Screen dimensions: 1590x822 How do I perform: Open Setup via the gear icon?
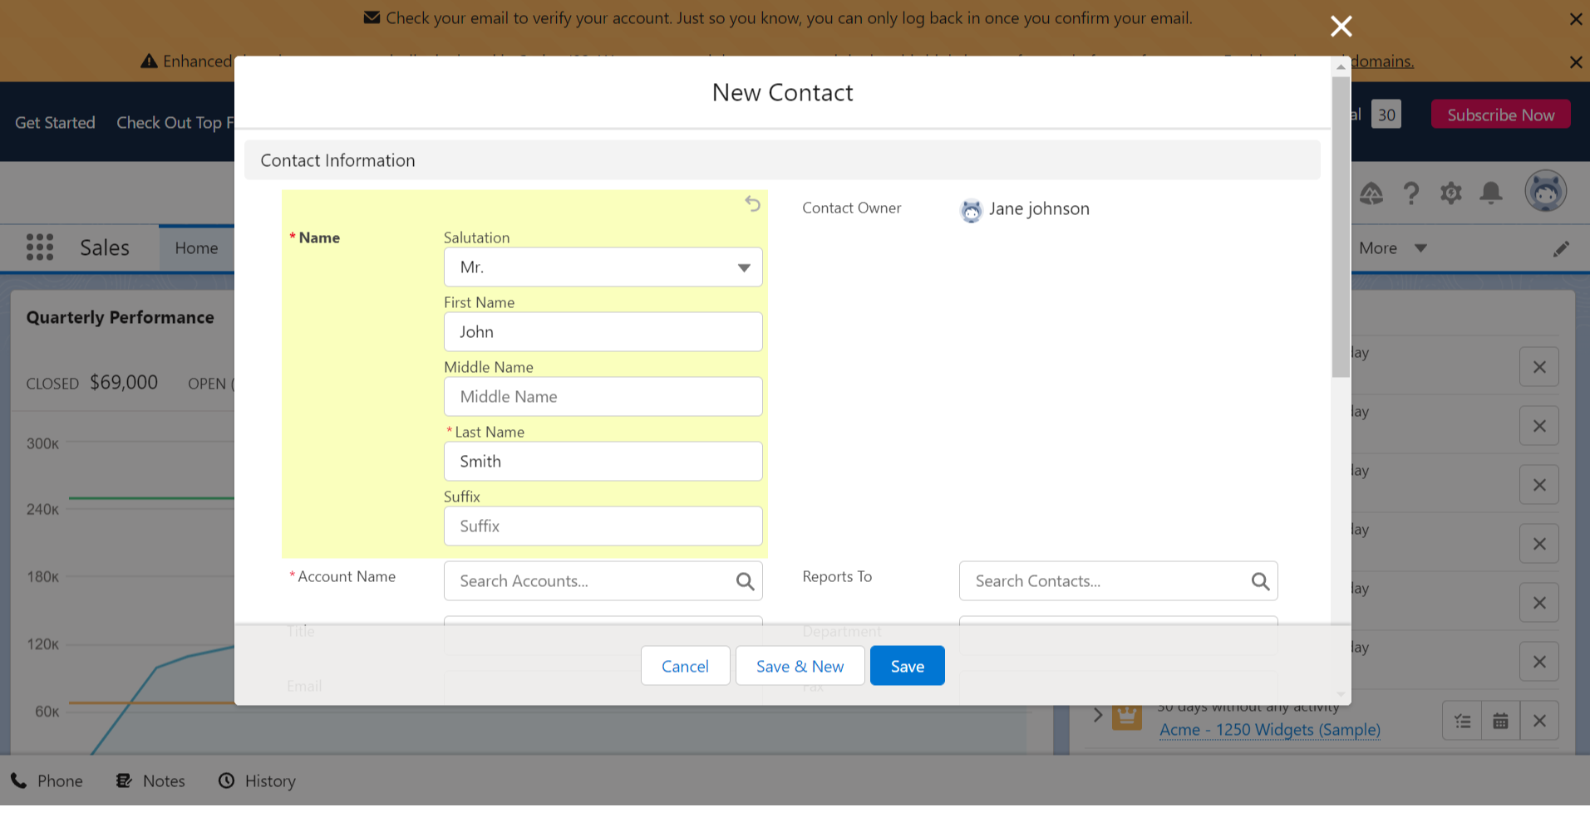pyautogui.click(x=1451, y=193)
